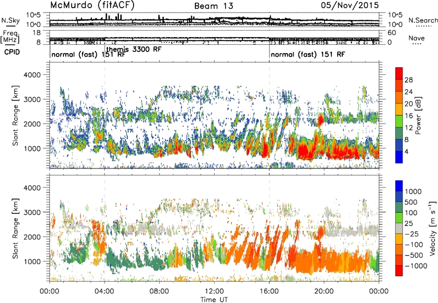Click the 'McMurdo (fitACF)' title text
The width and height of the screenshot is (438, 303).
click(92, 5)
